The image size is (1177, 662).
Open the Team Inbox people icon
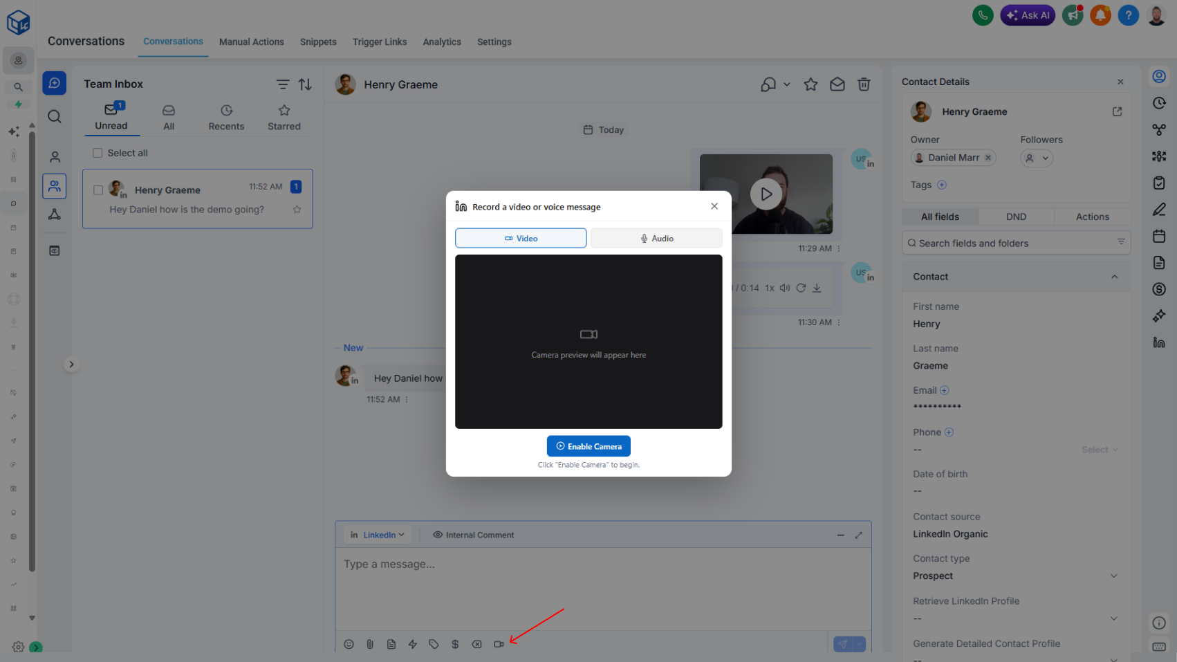pos(55,186)
